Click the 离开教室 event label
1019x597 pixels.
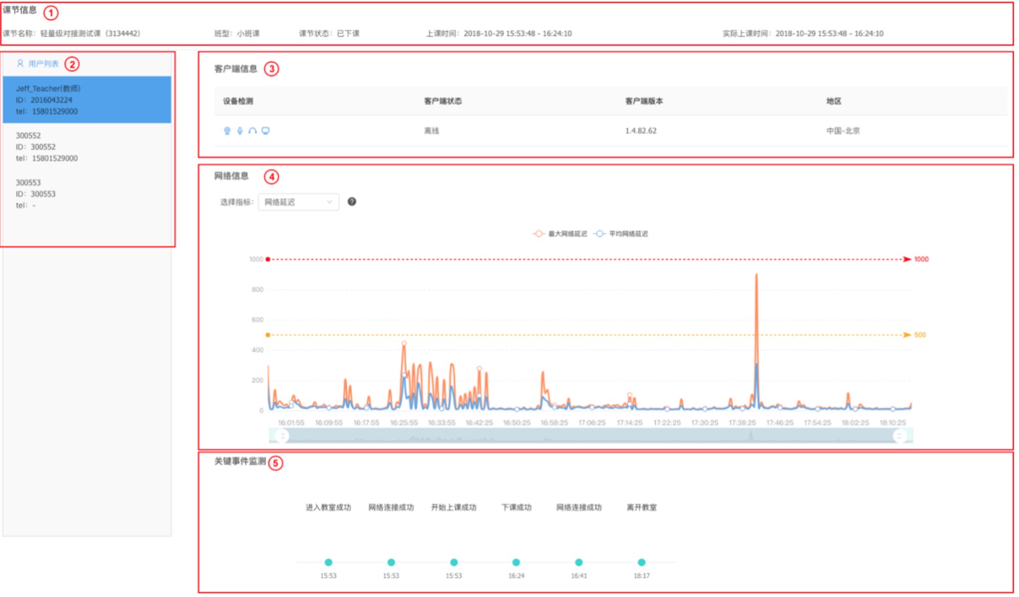(642, 507)
